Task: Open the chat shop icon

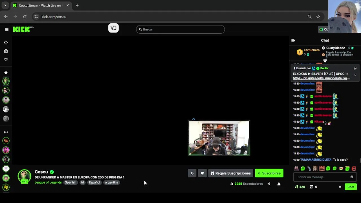Action: (312, 187)
